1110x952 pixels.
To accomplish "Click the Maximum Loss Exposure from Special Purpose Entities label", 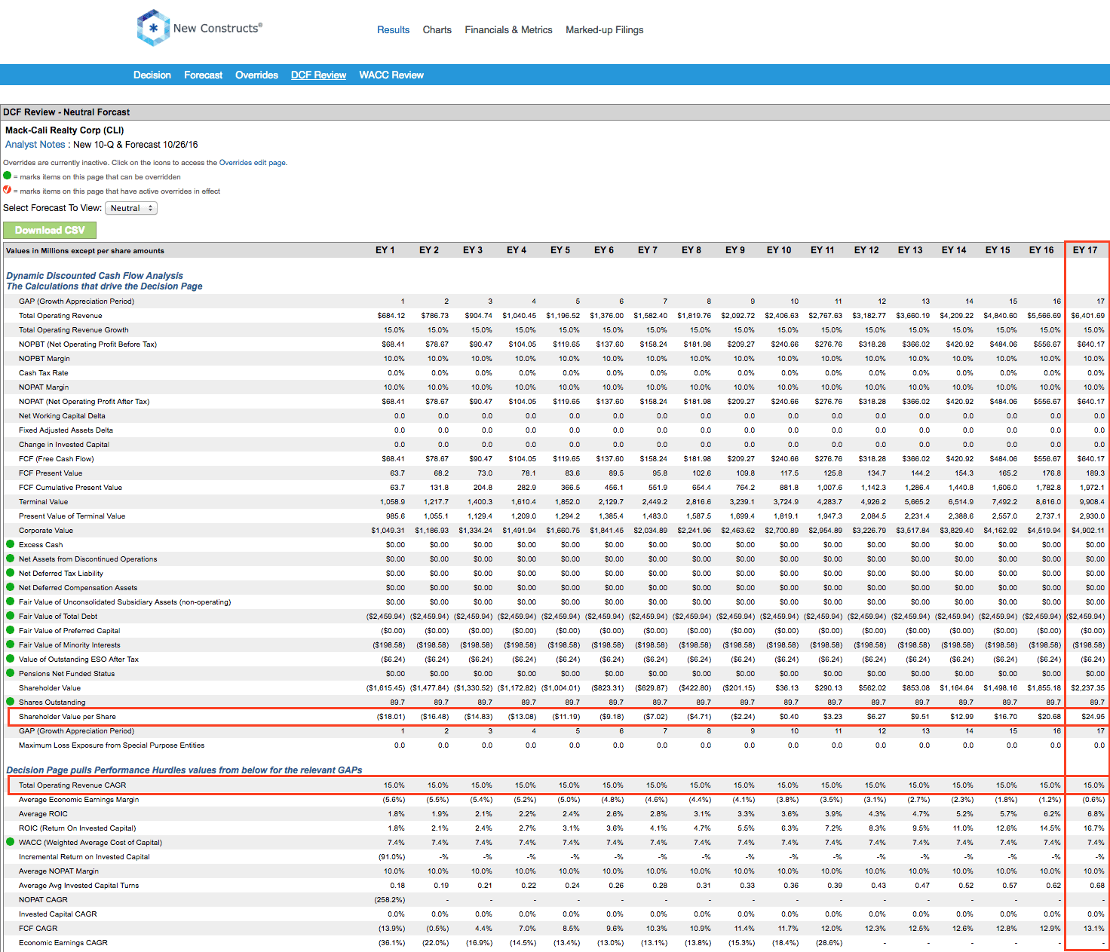I will pyautogui.click(x=112, y=745).
